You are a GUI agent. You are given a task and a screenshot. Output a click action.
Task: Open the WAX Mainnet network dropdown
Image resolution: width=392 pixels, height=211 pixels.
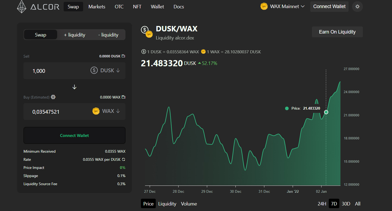(x=282, y=7)
